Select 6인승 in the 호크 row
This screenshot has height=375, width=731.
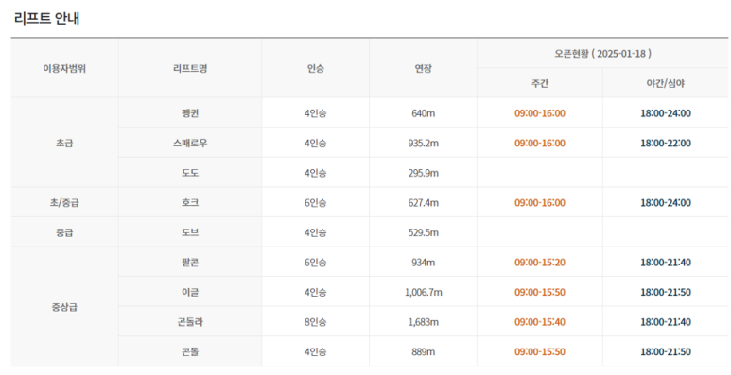pos(315,203)
